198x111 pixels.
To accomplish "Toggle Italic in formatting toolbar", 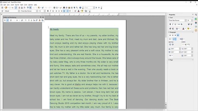I will (50, 11).
